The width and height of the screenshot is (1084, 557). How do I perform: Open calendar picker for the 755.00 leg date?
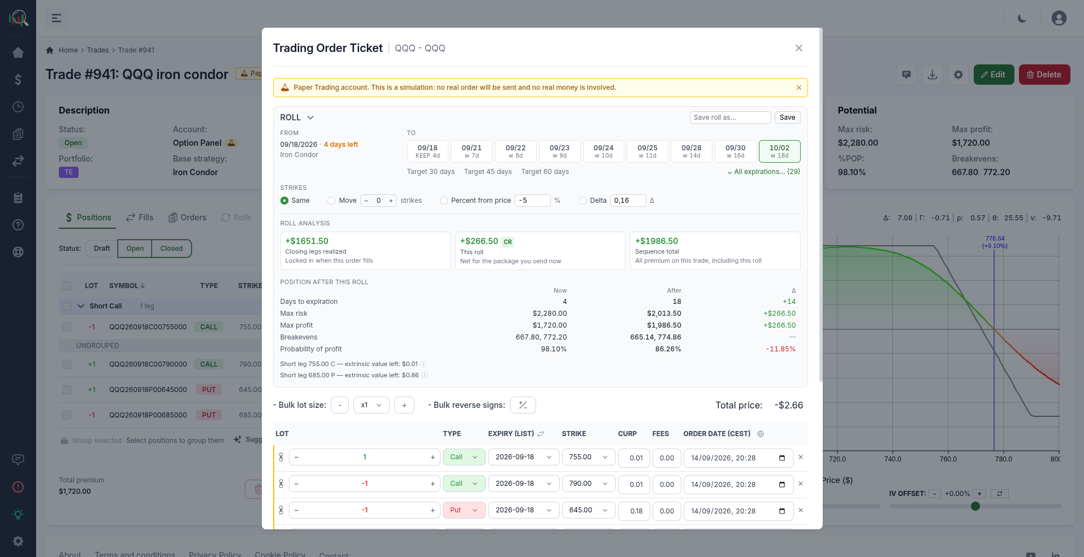[x=782, y=458]
